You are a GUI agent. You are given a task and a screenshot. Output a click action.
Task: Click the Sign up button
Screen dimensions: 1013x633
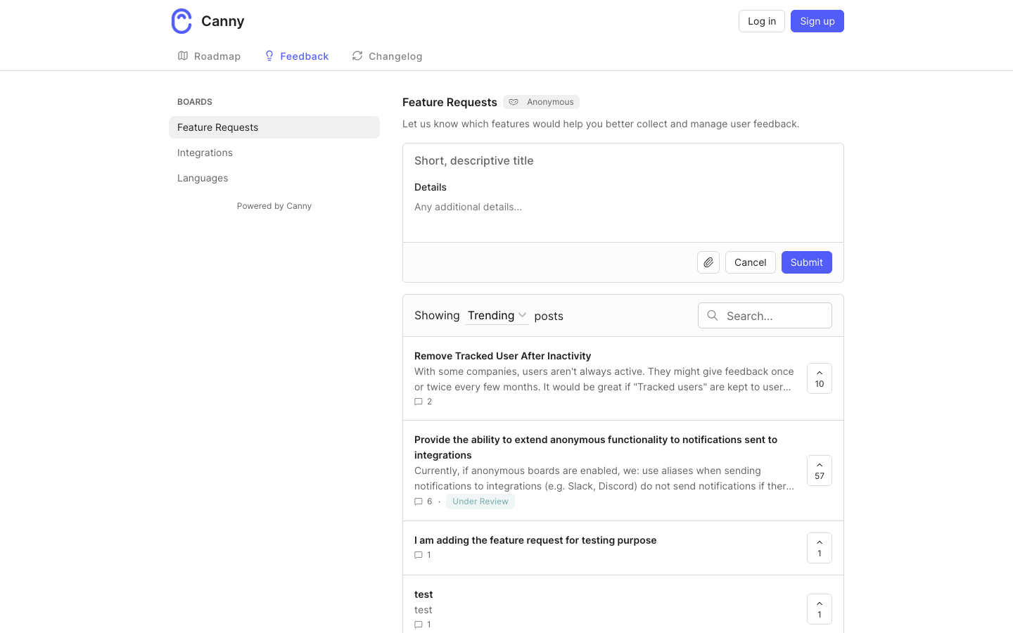point(817,21)
